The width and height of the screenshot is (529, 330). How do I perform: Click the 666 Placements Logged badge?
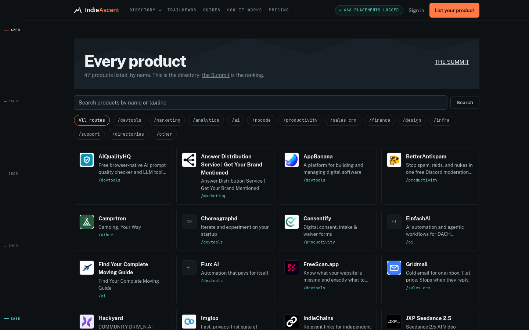pyautogui.click(x=369, y=10)
